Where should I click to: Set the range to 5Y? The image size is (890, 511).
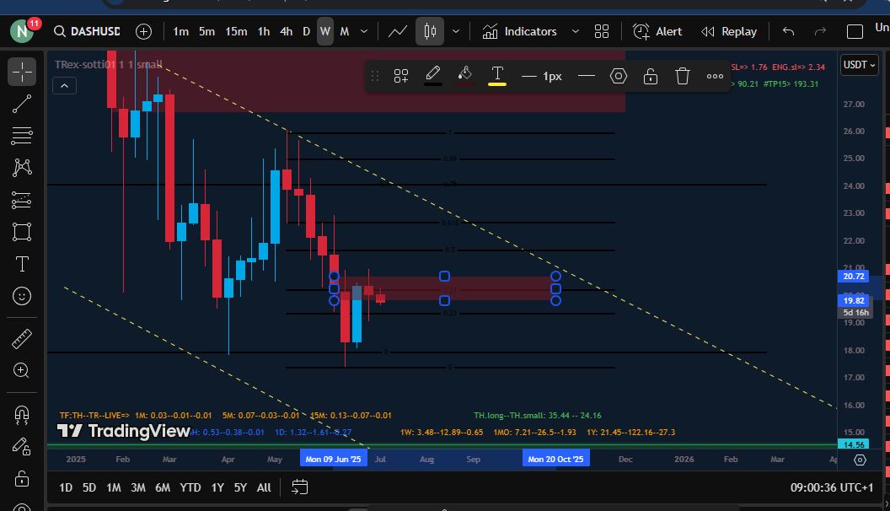click(241, 487)
